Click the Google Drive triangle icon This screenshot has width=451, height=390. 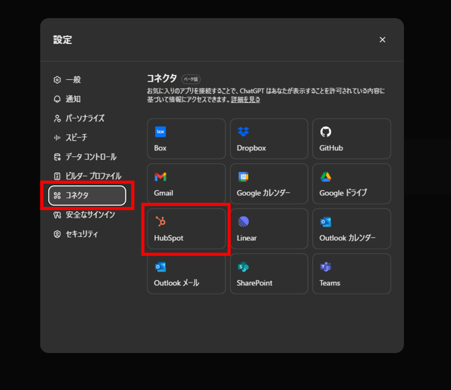(x=325, y=177)
